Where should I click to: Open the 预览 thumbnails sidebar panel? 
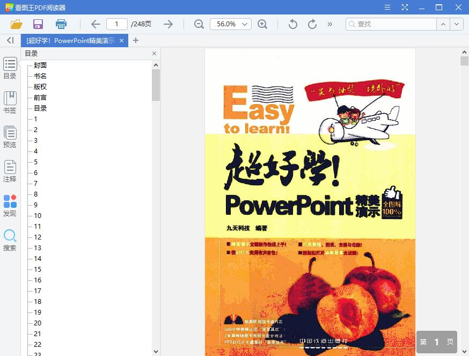tap(10, 137)
